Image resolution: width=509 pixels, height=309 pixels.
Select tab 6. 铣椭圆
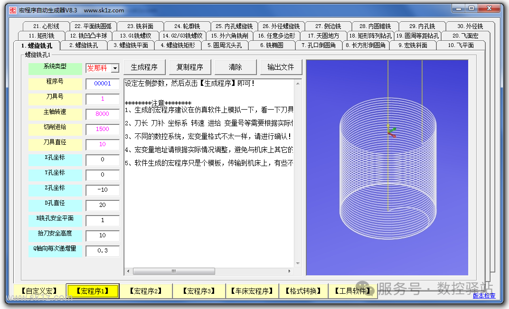coord(272,46)
